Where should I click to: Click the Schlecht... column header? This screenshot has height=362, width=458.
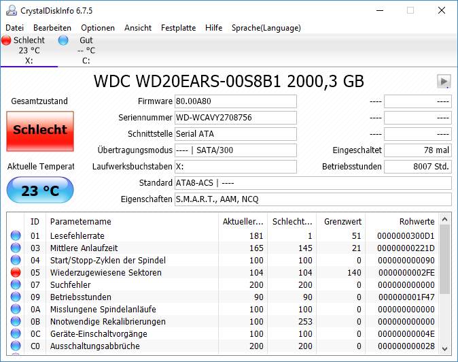(x=292, y=222)
